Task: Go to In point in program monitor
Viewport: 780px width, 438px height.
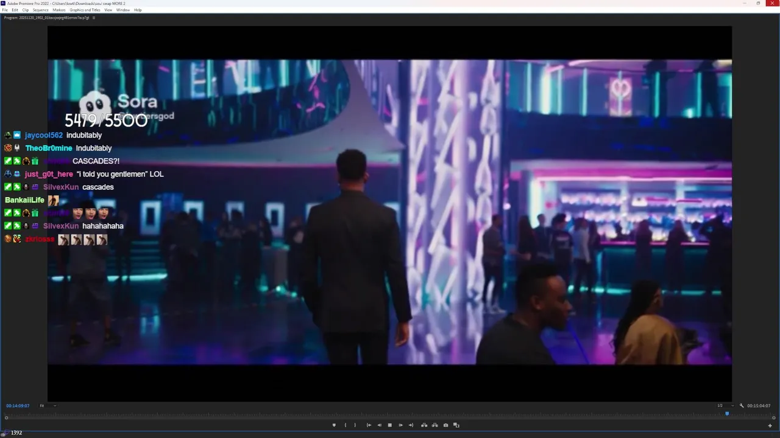Action: click(369, 425)
